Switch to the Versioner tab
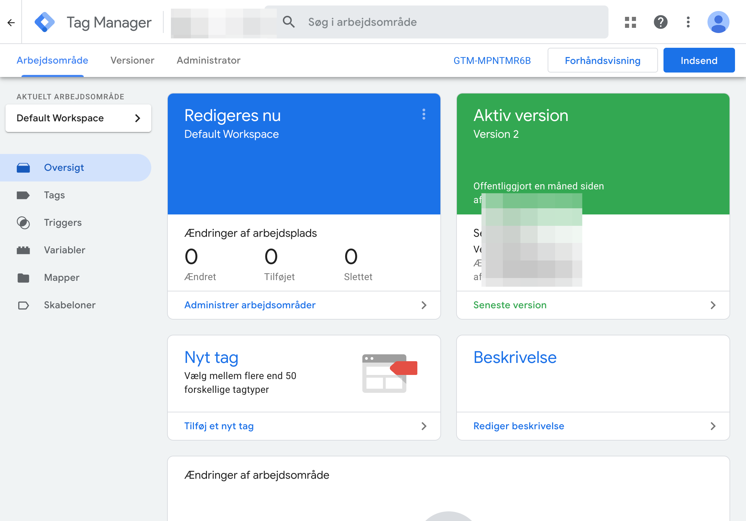Viewport: 746px width, 521px height. (132, 60)
